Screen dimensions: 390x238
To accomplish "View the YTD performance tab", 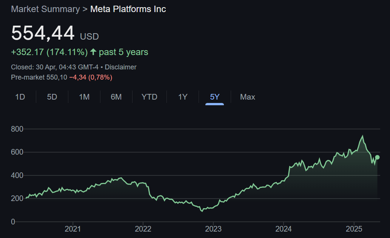I will pyautogui.click(x=149, y=97).
